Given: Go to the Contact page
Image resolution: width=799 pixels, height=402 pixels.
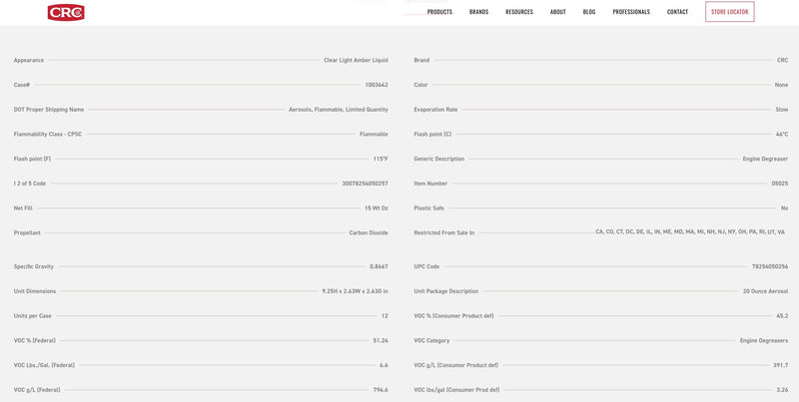Looking at the screenshot, I should tap(678, 12).
